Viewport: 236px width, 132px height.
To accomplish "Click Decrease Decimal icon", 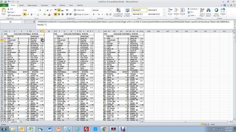I will pos(110,14).
